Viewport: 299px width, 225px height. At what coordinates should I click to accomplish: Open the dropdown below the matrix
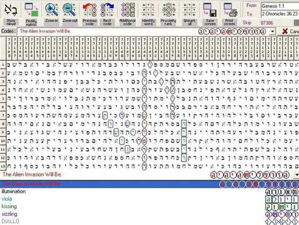297,175
